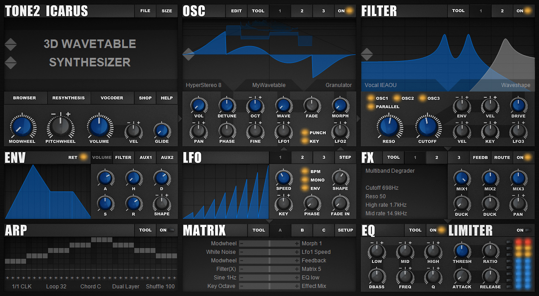This screenshot has width=539, height=296.
Task: Click the oscillator PHASE knob
Action: point(227,131)
